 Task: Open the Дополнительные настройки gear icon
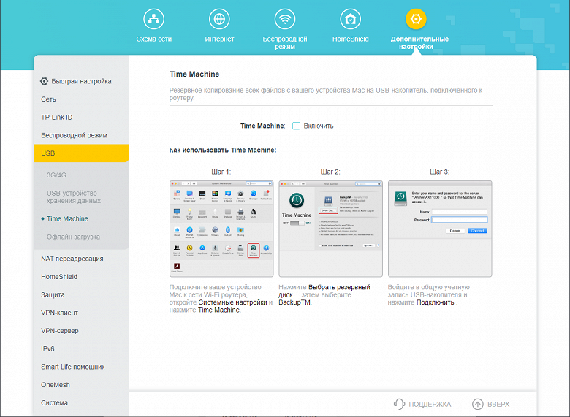pos(416,19)
